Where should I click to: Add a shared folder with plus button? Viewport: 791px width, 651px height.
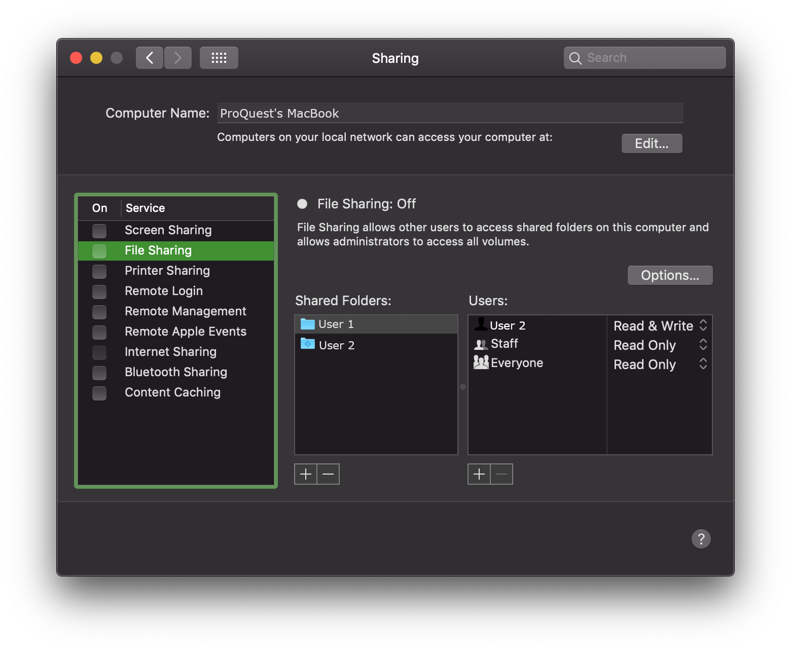tap(306, 474)
